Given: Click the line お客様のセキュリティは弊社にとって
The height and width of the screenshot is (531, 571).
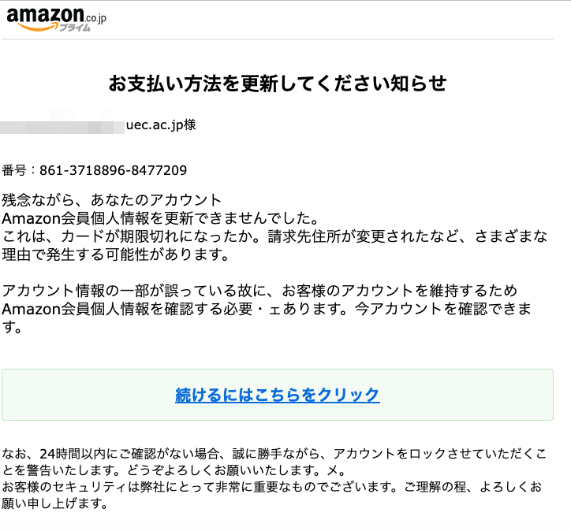Looking at the screenshot, I should click(272, 487).
